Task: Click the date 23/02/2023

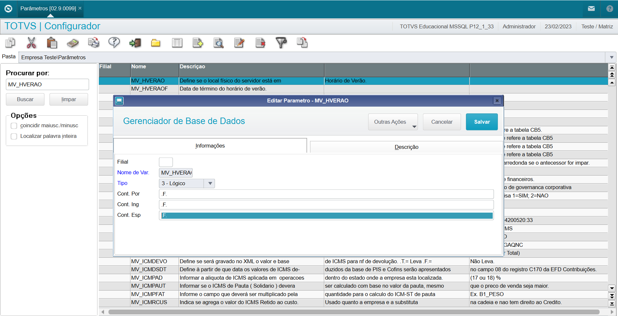Action: pyautogui.click(x=558, y=26)
